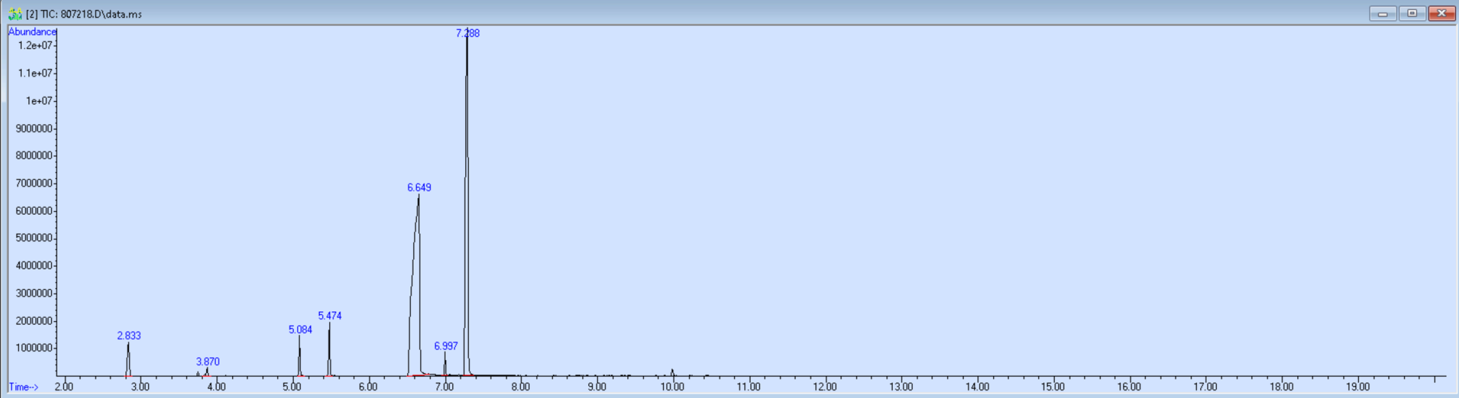Click the 1.1e+07 abundance tick label
The image size is (1459, 398).
pos(35,73)
